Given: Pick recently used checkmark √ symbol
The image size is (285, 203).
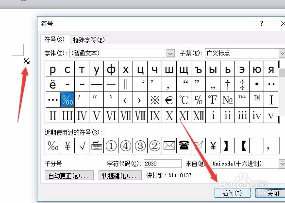Looking at the screenshot, I should (82, 146).
